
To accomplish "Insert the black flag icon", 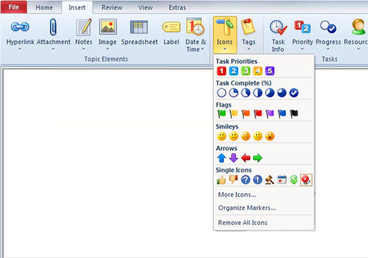I will click(294, 114).
